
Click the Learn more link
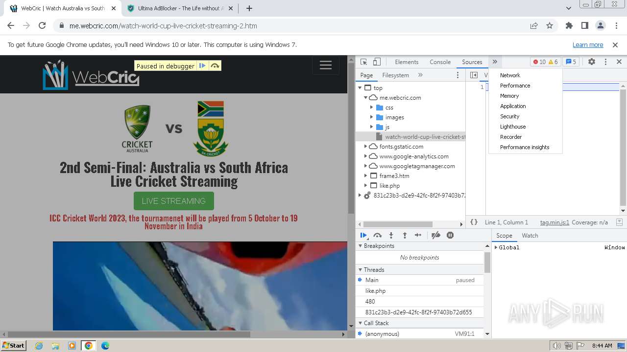[x=588, y=45]
